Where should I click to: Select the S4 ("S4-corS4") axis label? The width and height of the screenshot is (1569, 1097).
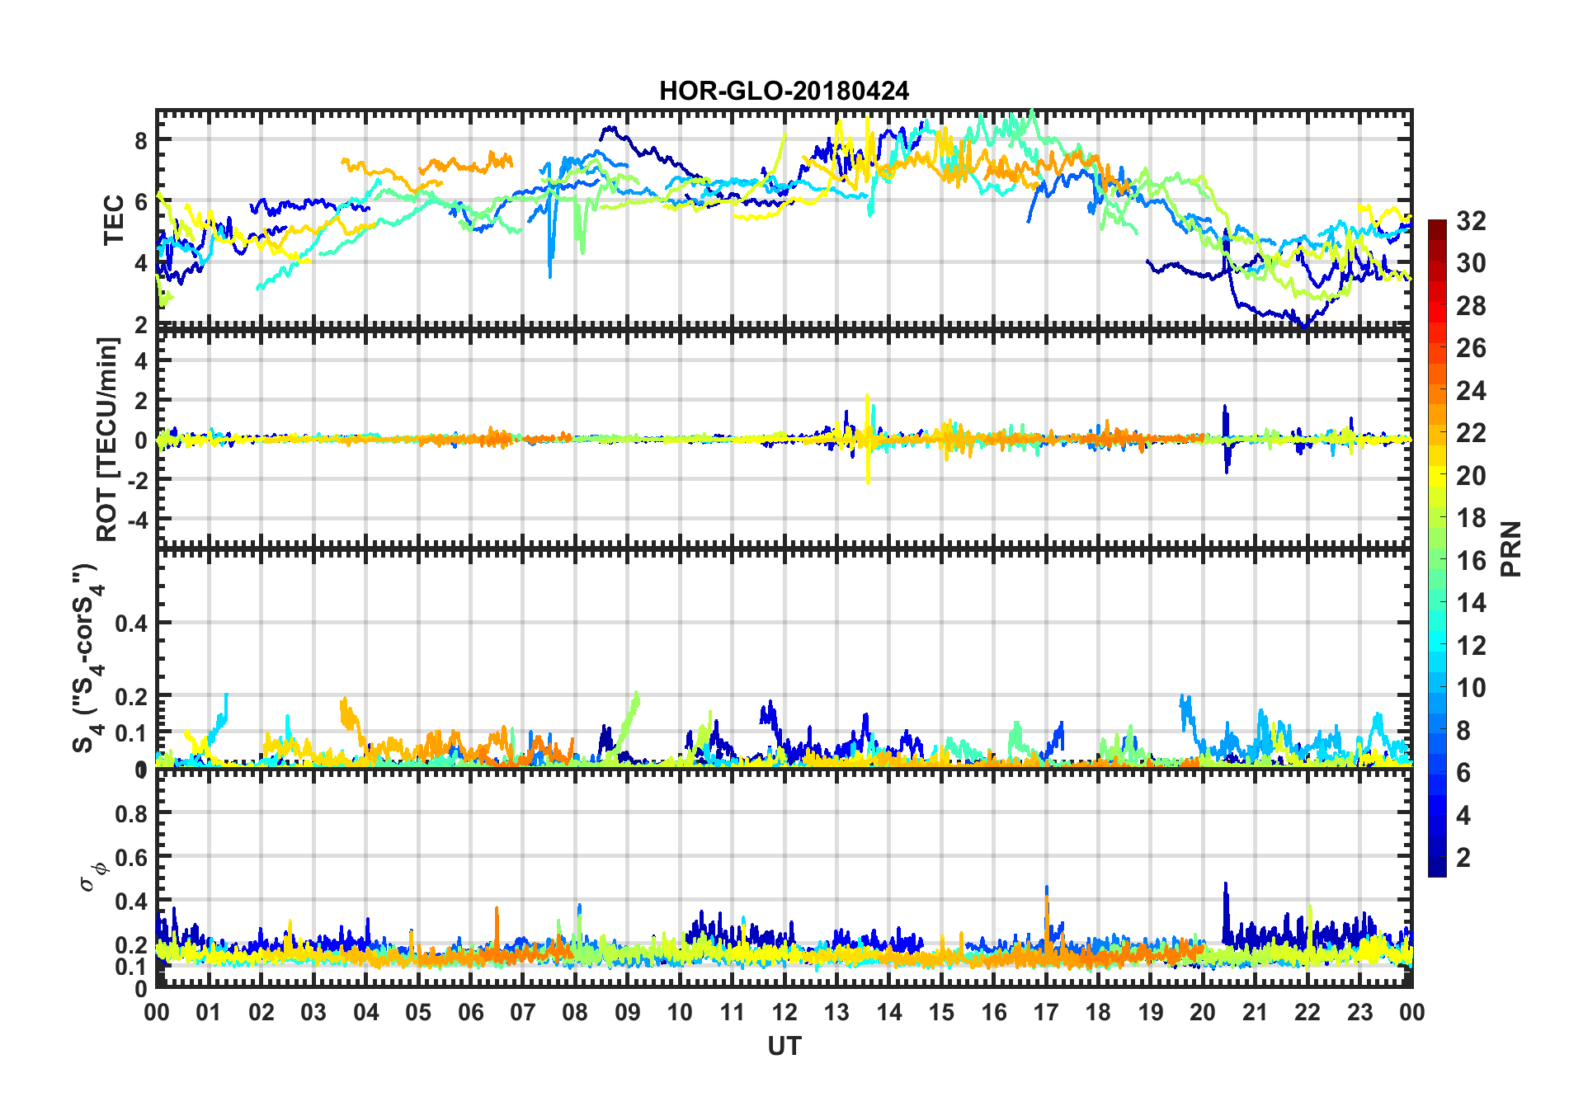tap(88, 658)
